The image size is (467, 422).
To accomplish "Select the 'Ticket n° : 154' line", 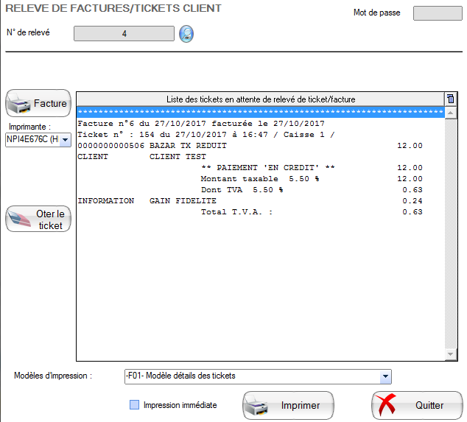I will click(x=206, y=135).
